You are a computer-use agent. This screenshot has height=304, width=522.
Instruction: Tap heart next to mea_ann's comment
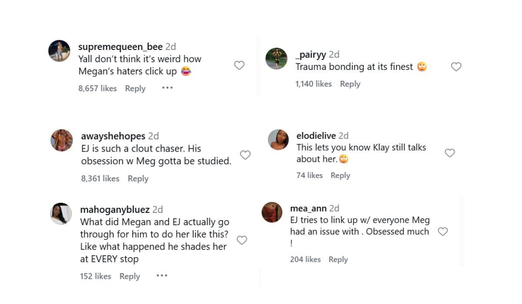(443, 232)
